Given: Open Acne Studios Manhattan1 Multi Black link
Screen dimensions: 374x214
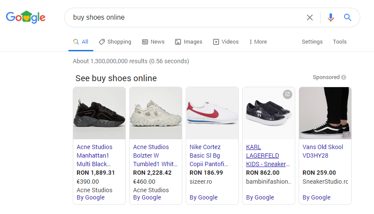Looking at the screenshot, I should click(95, 155).
